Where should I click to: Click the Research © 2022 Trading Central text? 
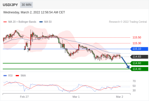128,22
